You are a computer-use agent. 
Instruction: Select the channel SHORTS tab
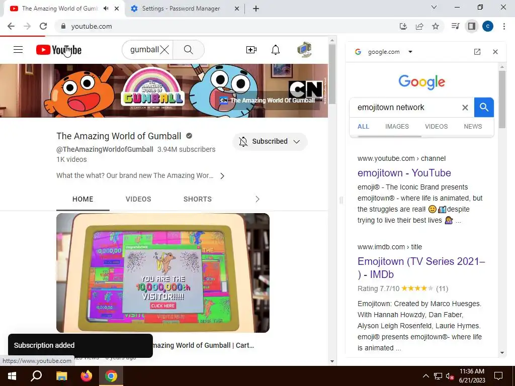coord(197,199)
